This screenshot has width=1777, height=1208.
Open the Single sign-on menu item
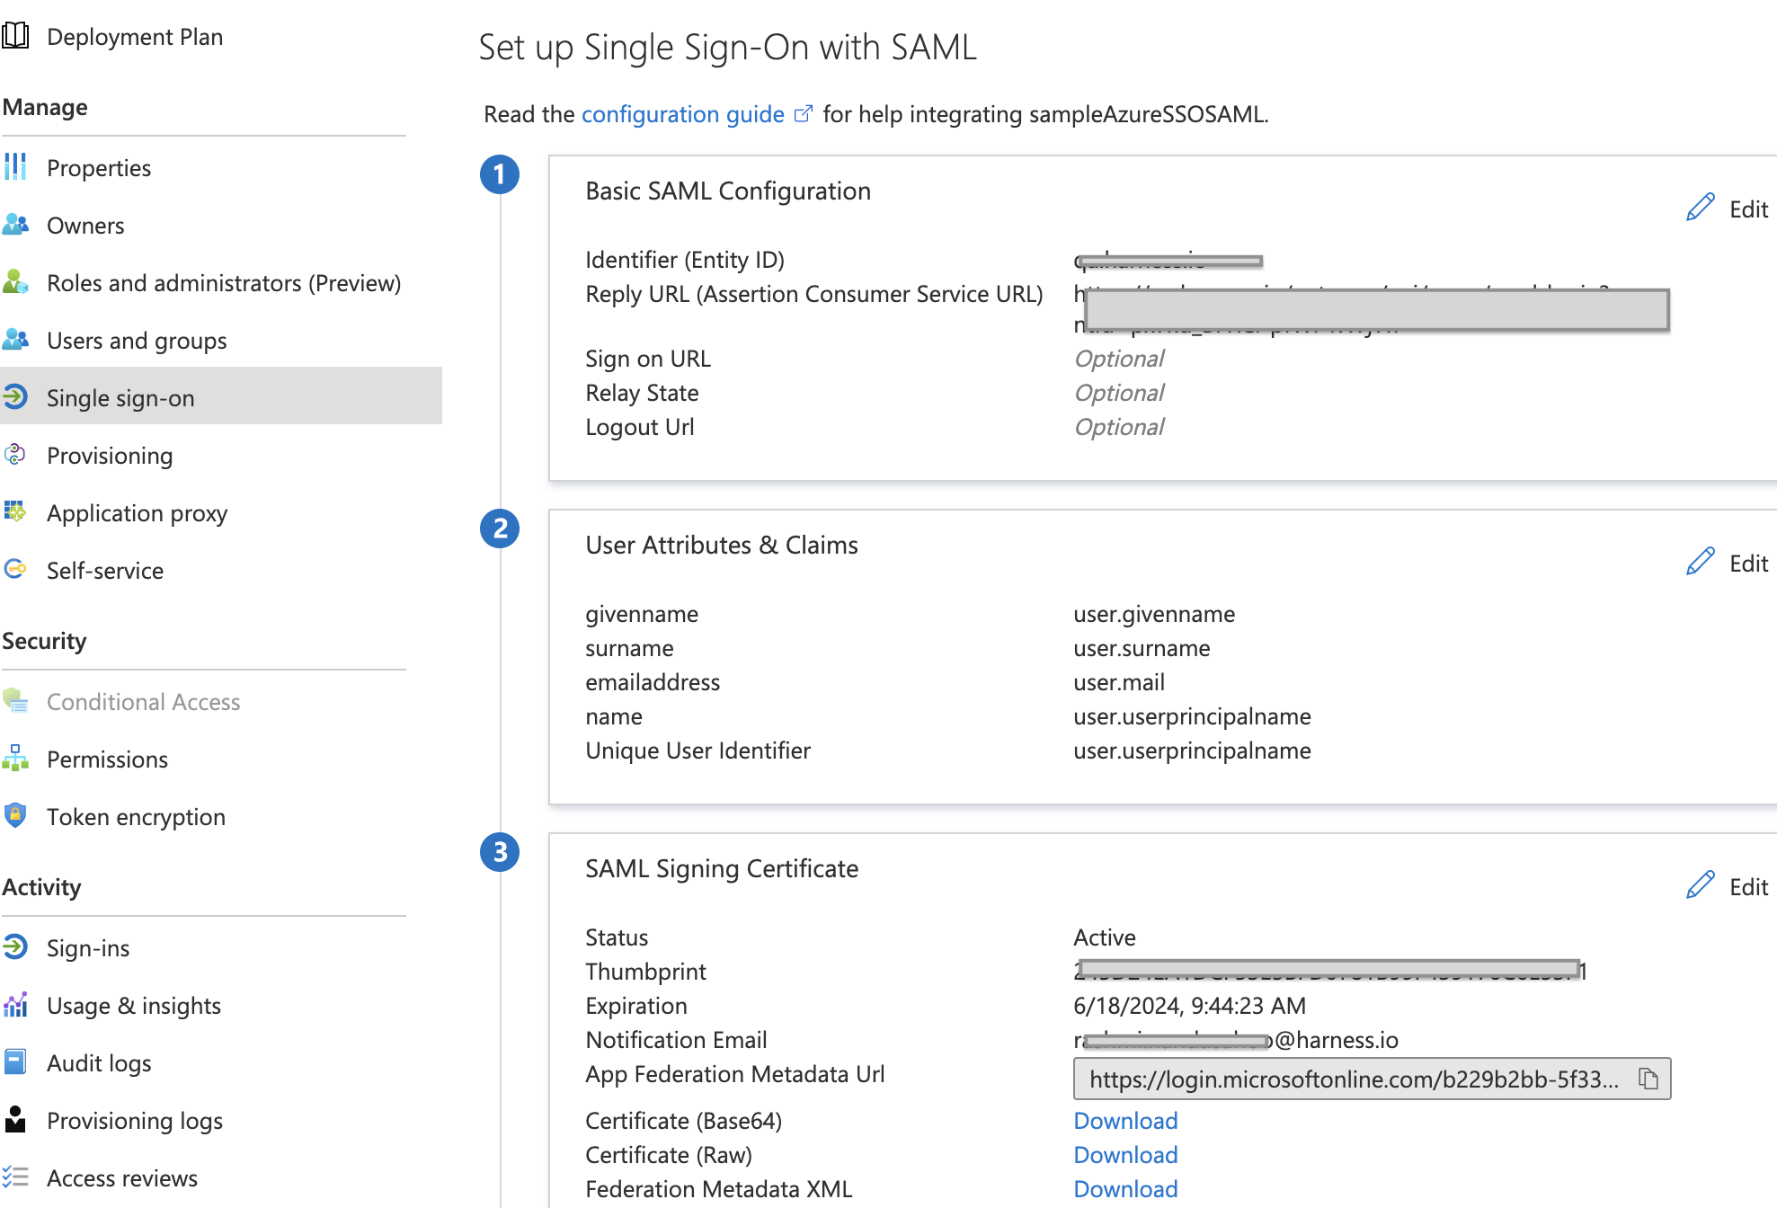click(x=120, y=397)
